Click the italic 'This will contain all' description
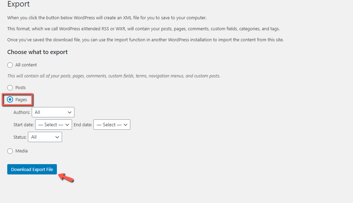Viewport: 353px width, 203px height. pyautogui.click(x=114, y=76)
